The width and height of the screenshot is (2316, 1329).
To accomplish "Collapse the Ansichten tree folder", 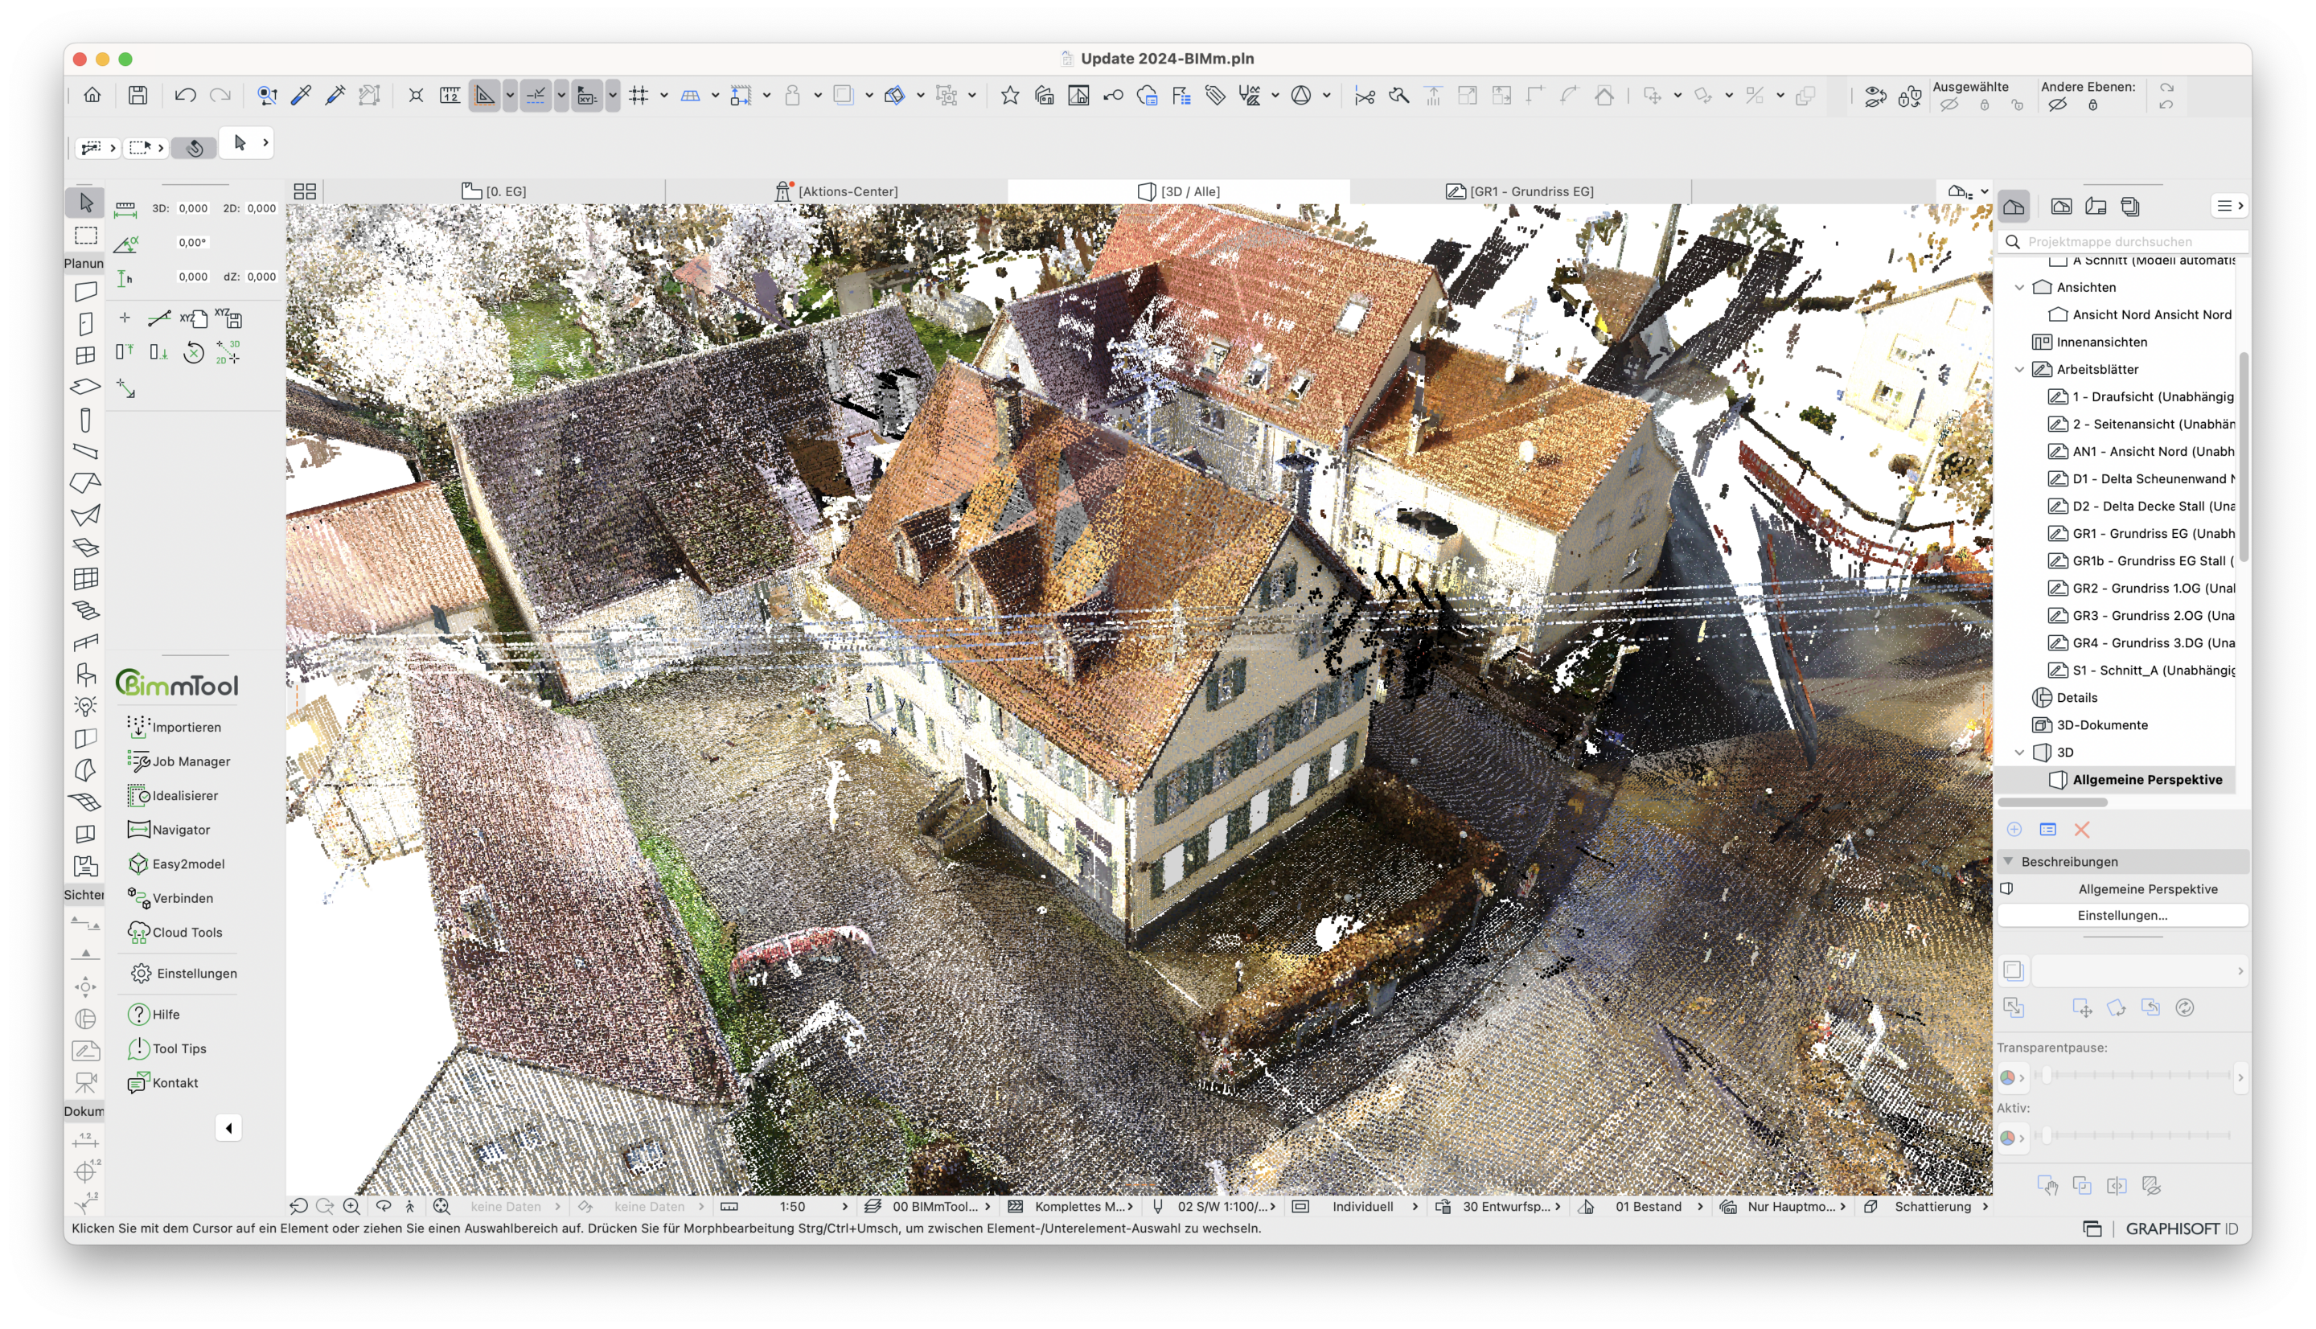I will pos(2019,286).
